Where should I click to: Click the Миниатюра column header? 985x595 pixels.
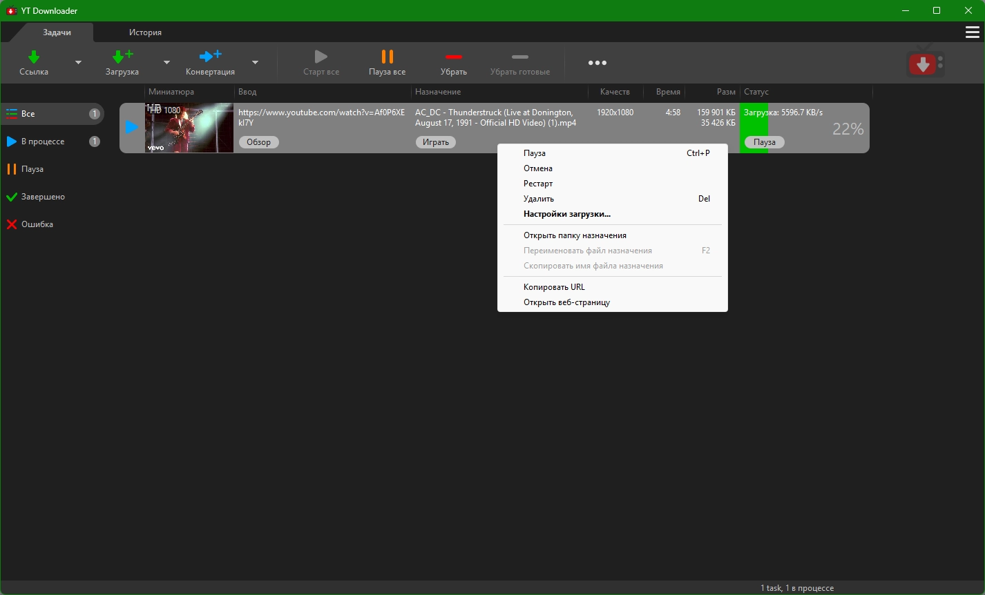(171, 92)
